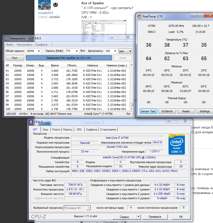Click the 85°C maximum temperature reading

point(204,86)
